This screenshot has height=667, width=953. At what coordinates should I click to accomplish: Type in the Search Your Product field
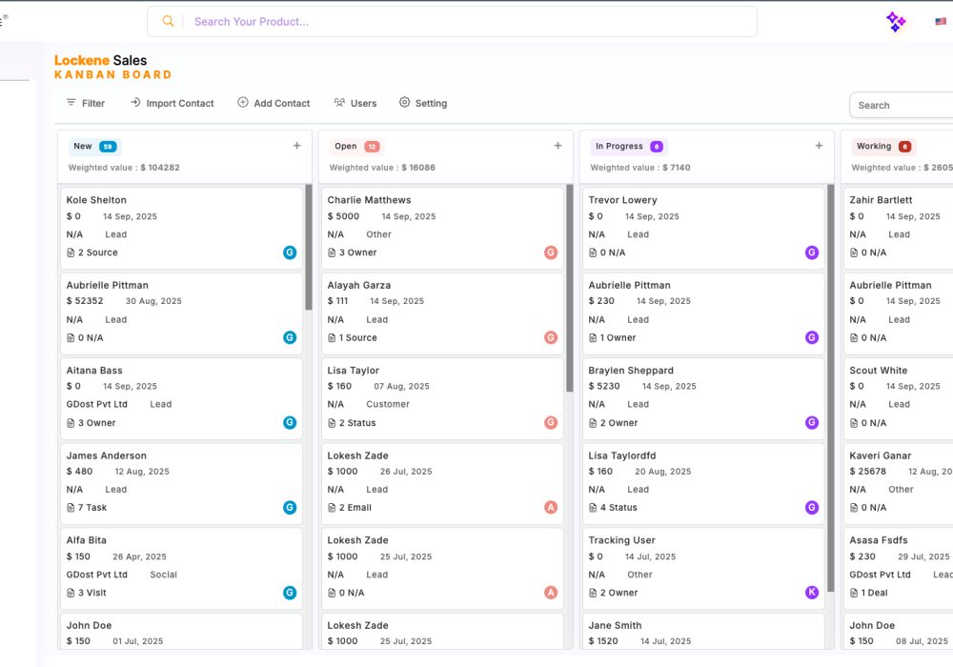coord(467,22)
